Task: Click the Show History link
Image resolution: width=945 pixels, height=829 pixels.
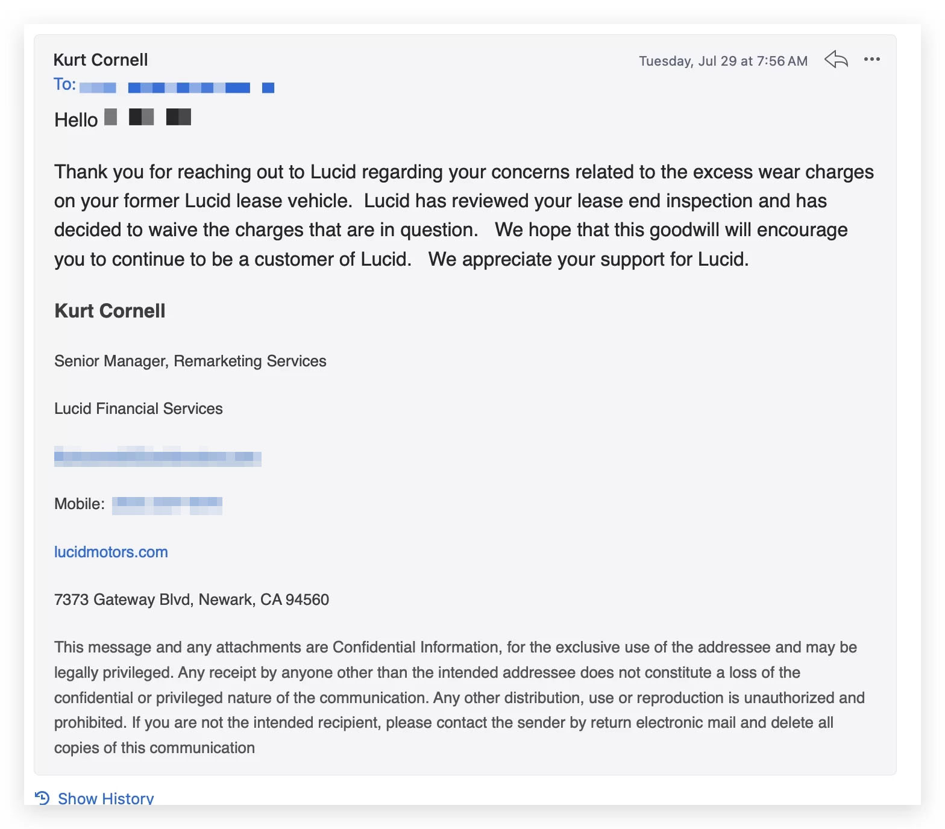Action: (105, 798)
